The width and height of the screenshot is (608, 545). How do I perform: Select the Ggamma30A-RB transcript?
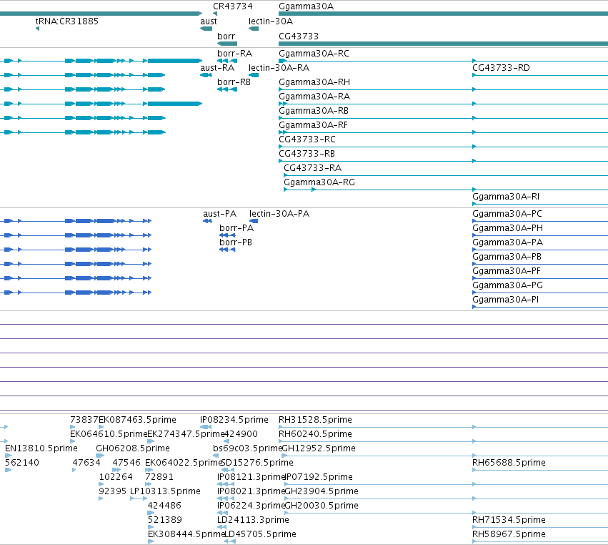314,110
